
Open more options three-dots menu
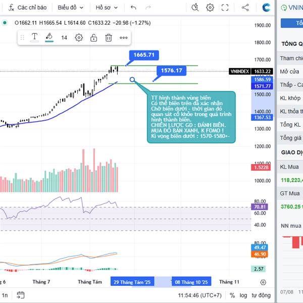[x=124, y=37]
